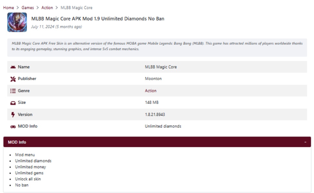Click the lightning bolt icon beside Version
Screen dimensions: 314x193
[13, 115]
